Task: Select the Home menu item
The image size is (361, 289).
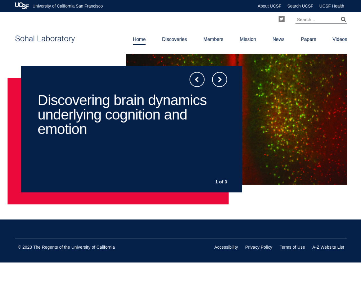Action: [139, 39]
